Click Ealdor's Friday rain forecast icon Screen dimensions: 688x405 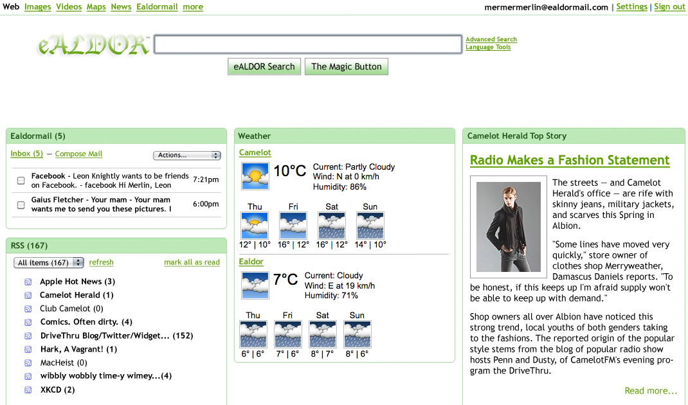coord(288,334)
